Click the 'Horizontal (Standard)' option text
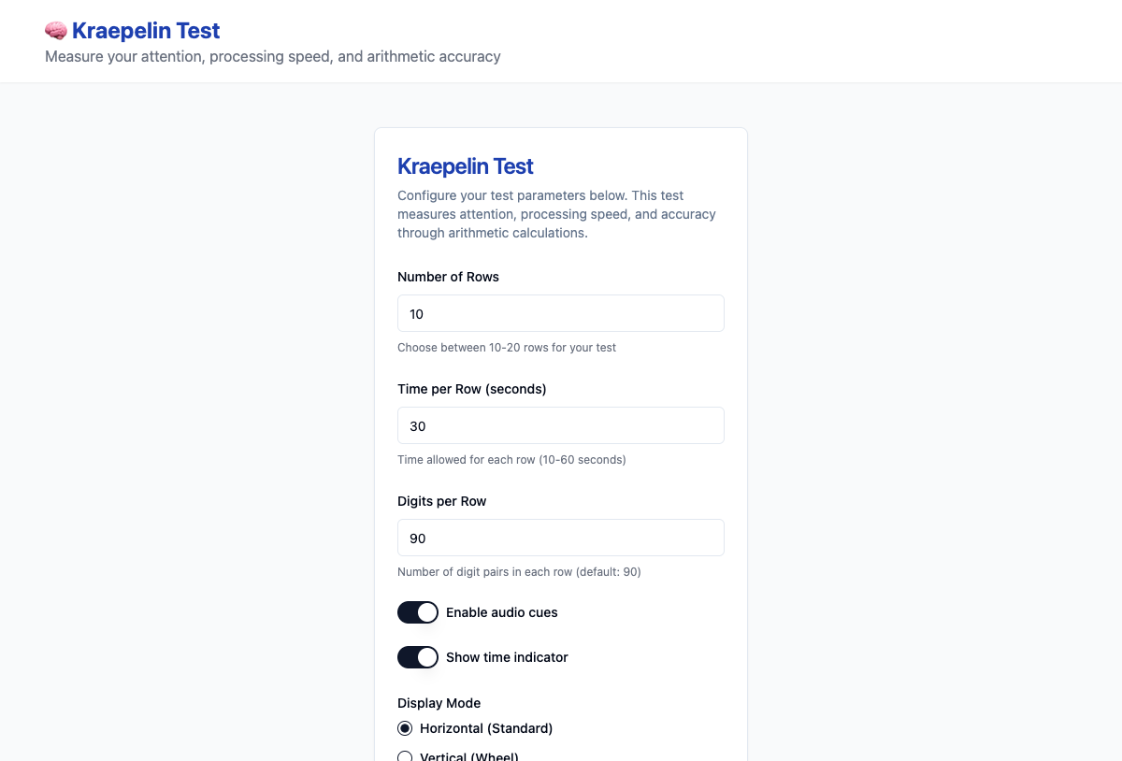This screenshot has width=1122, height=761. point(486,728)
